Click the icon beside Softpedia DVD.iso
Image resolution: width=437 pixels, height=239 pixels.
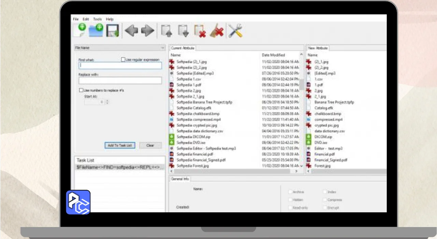172,143
